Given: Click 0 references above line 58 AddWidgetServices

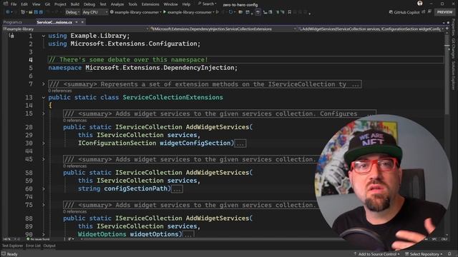Looking at the screenshot, I should pos(74,166).
